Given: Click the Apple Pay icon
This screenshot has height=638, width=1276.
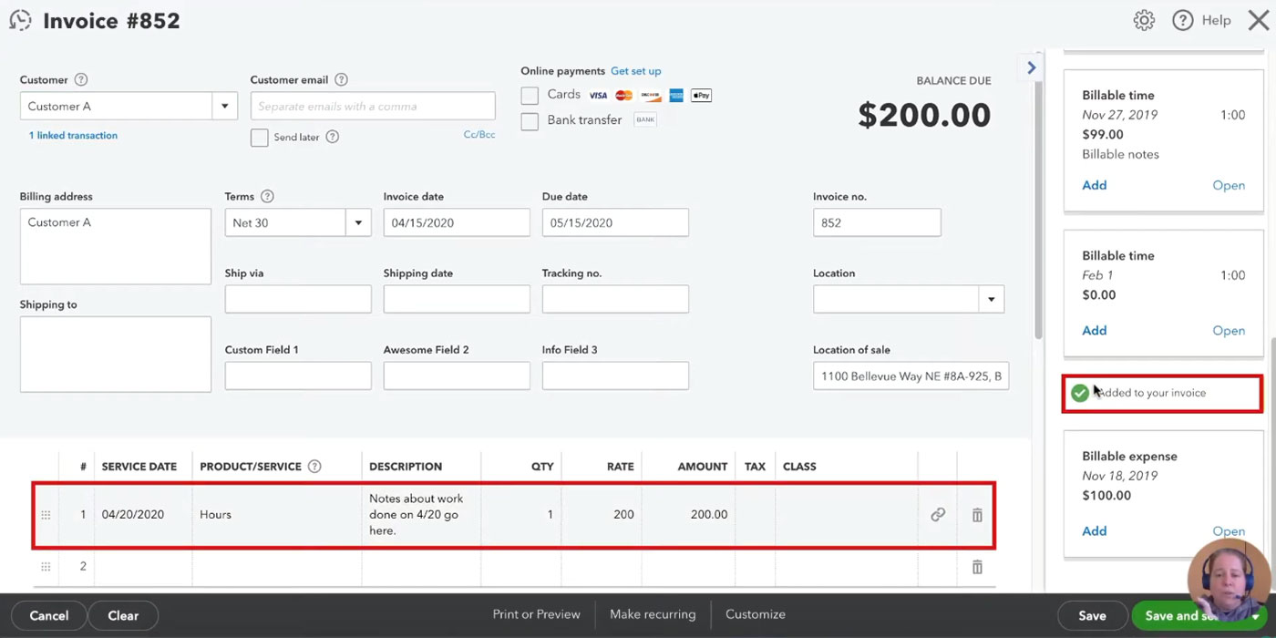Looking at the screenshot, I should point(701,96).
